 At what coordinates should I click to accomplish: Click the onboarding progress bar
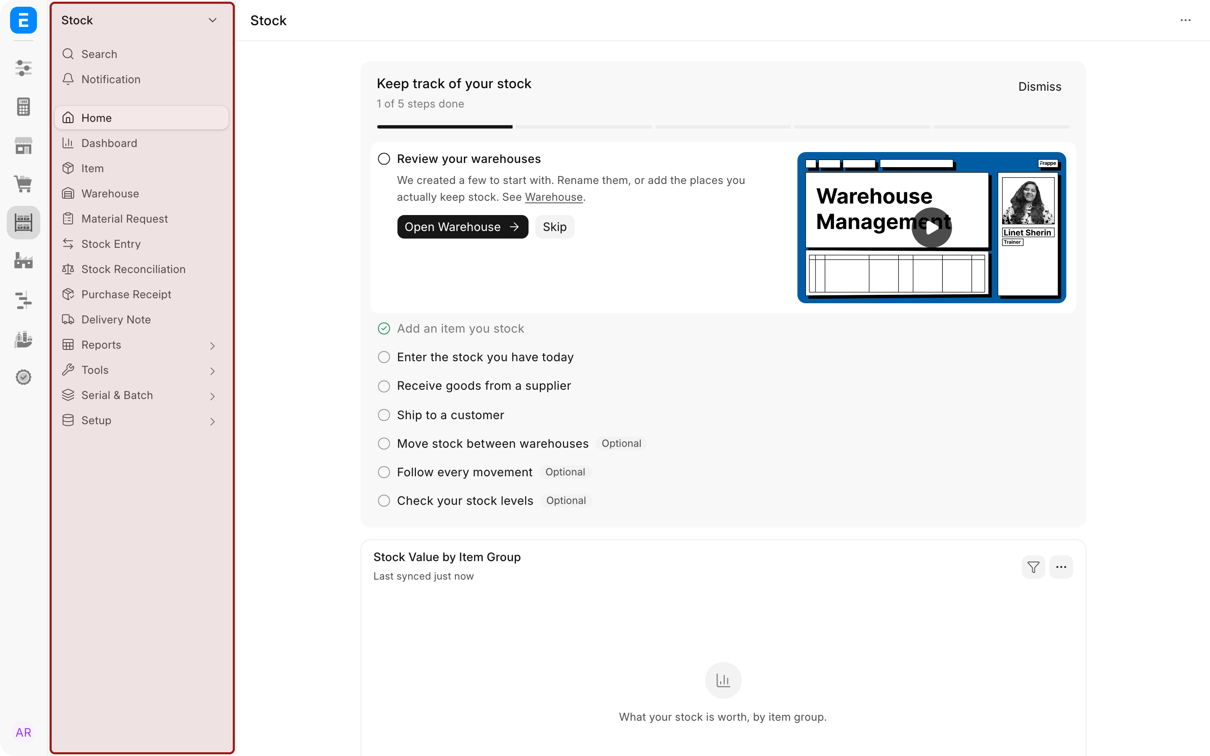(x=723, y=127)
